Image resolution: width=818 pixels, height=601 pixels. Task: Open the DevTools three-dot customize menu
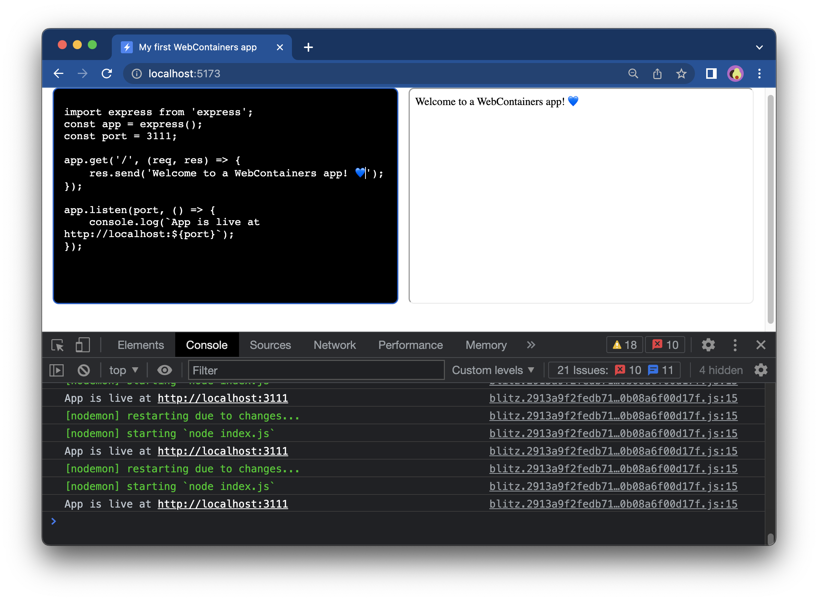coord(735,345)
